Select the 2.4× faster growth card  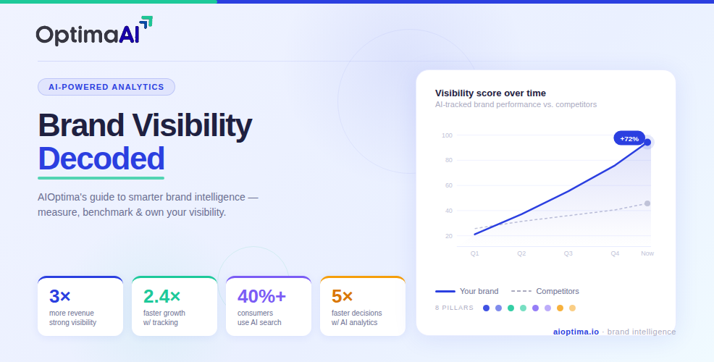pyautogui.click(x=175, y=306)
